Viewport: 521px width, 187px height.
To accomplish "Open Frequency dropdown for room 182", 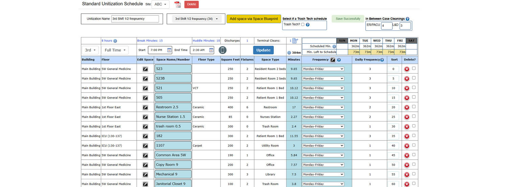I will (x=323, y=136).
